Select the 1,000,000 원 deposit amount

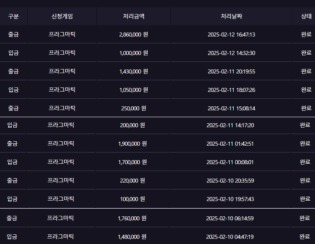coord(134,53)
